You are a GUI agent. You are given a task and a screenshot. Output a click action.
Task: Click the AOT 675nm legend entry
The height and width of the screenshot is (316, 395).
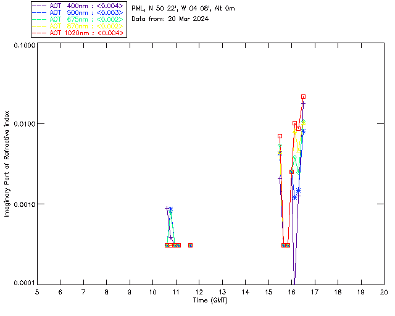click(x=78, y=19)
